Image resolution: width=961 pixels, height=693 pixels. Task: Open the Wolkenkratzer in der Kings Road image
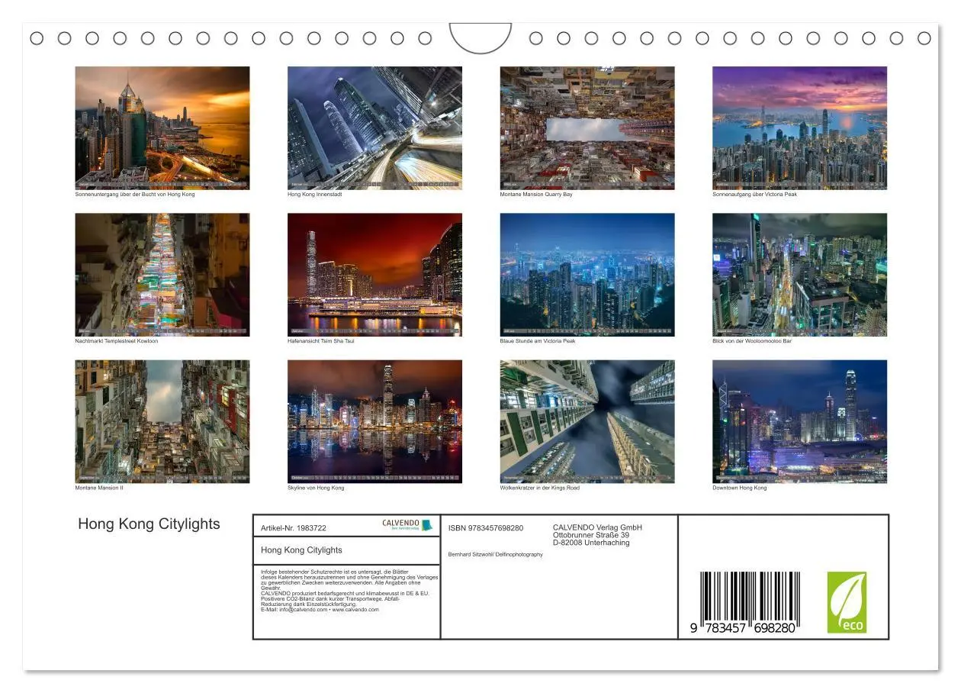pyautogui.click(x=587, y=421)
